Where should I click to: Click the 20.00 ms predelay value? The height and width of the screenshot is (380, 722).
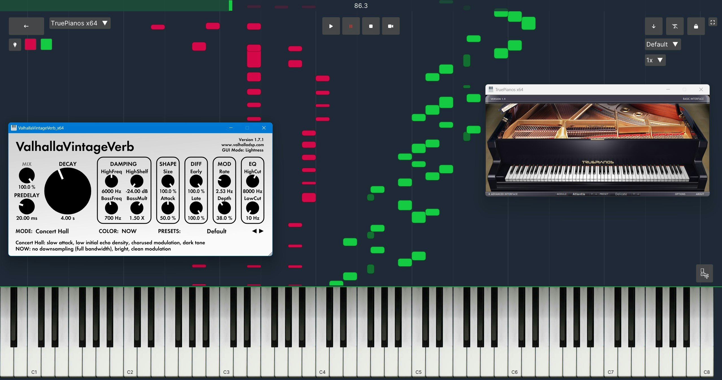point(27,218)
